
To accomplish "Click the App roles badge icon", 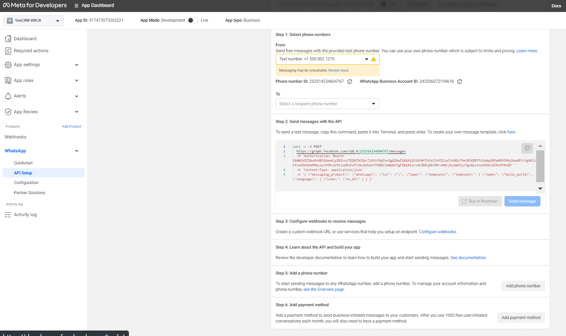I will (8, 80).
